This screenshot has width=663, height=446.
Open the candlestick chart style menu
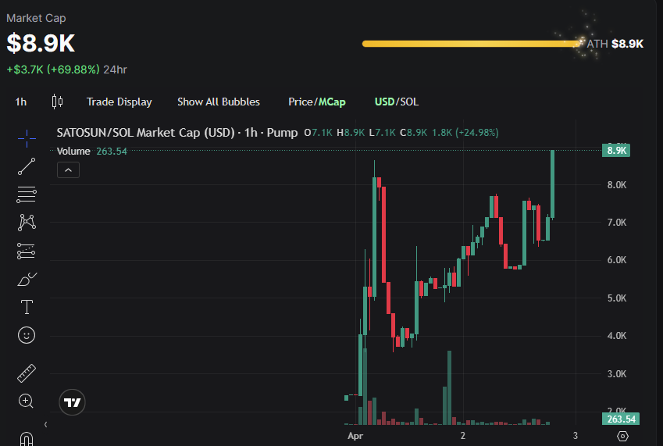point(58,102)
